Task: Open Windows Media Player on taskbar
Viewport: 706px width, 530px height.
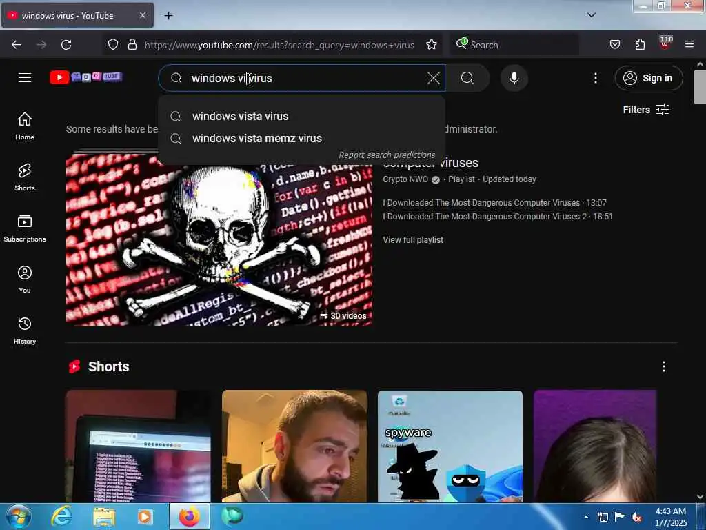Action: [145, 516]
